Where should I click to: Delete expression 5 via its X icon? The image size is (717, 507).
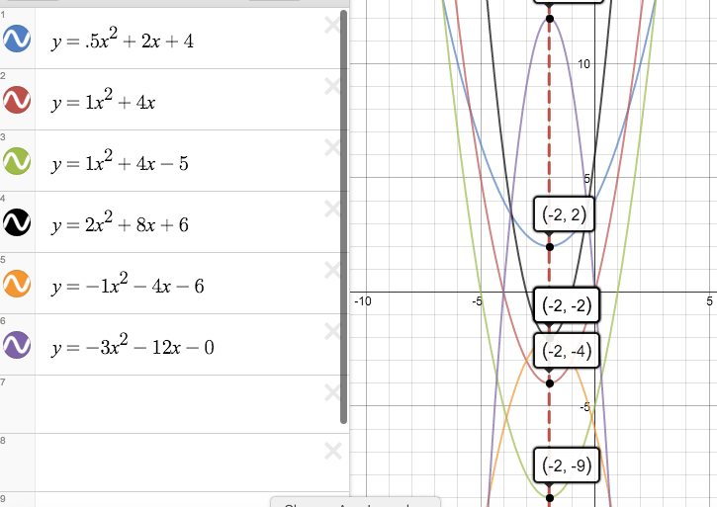pyautogui.click(x=333, y=270)
